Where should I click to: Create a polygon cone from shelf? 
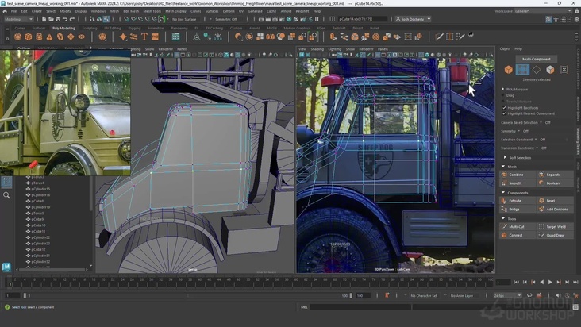point(50,37)
